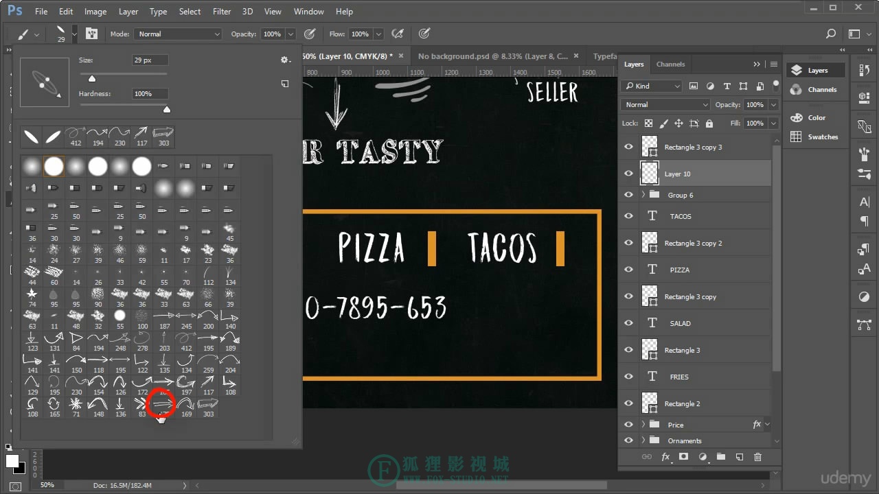The width and height of the screenshot is (879, 494).
Task: Click Lock transparent pixels icon
Action: 648,123
